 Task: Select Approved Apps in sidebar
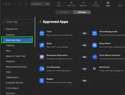(17, 40)
